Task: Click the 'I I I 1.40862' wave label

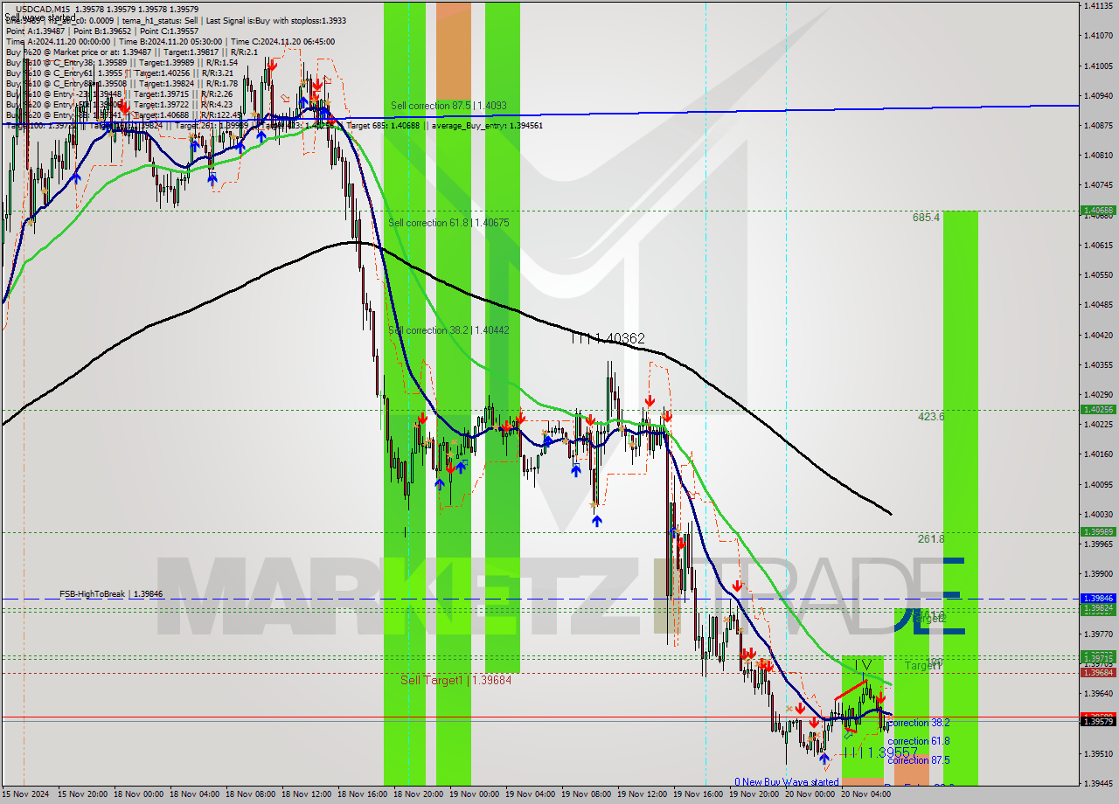Action: coord(608,338)
